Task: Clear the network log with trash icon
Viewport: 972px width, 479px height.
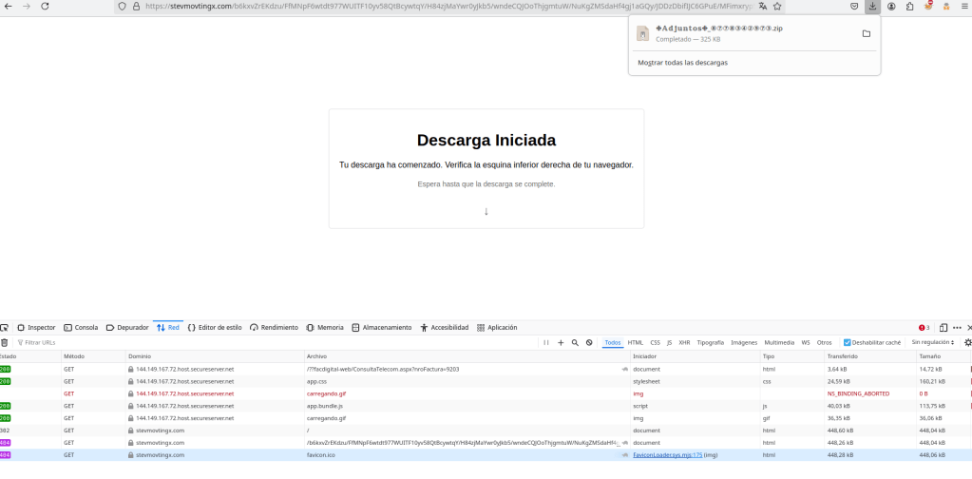Action: [5, 342]
